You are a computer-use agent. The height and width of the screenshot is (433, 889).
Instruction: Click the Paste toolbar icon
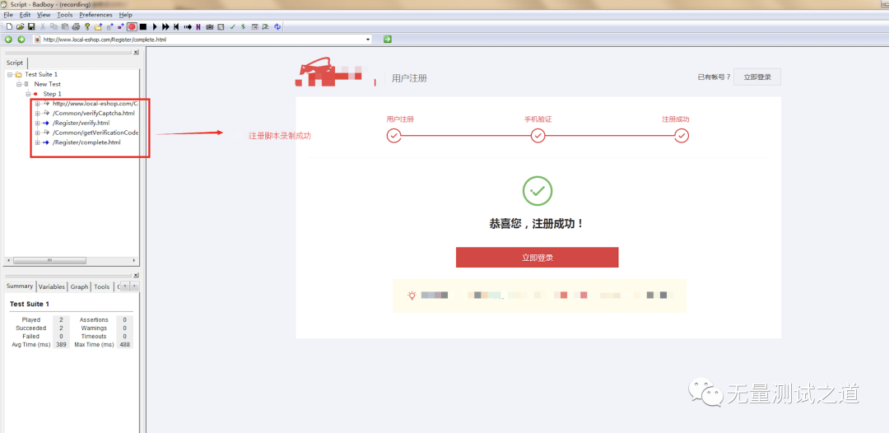click(65, 26)
